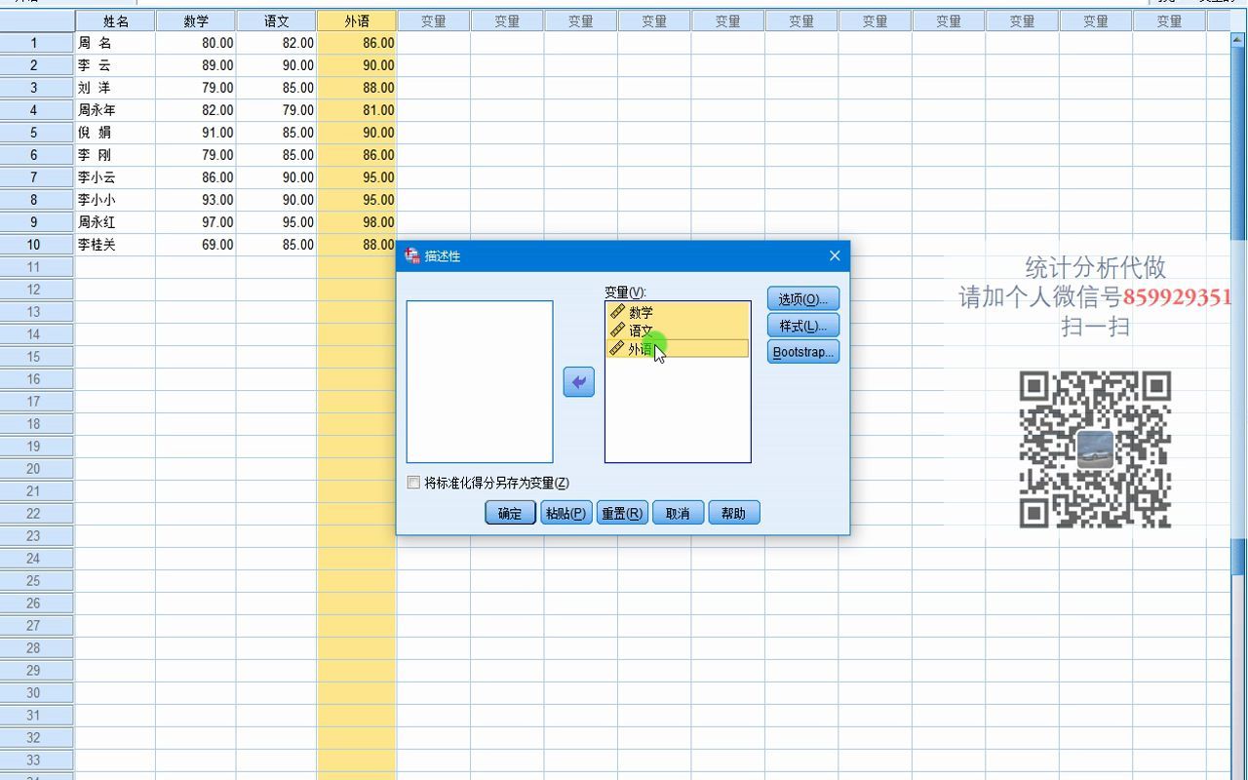Screen dimensions: 1248x780
Task: Open the 样式(L)... settings
Action: pos(803,326)
